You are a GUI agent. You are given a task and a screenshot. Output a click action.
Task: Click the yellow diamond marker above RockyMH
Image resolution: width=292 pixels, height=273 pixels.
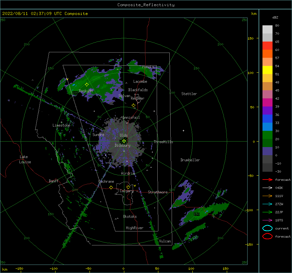[x=87, y=85]
